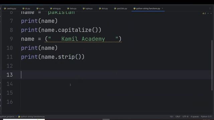This screenshot has height=120, width=214.
Task: Click line number 15 in the gutter
Action: (10, 93)
